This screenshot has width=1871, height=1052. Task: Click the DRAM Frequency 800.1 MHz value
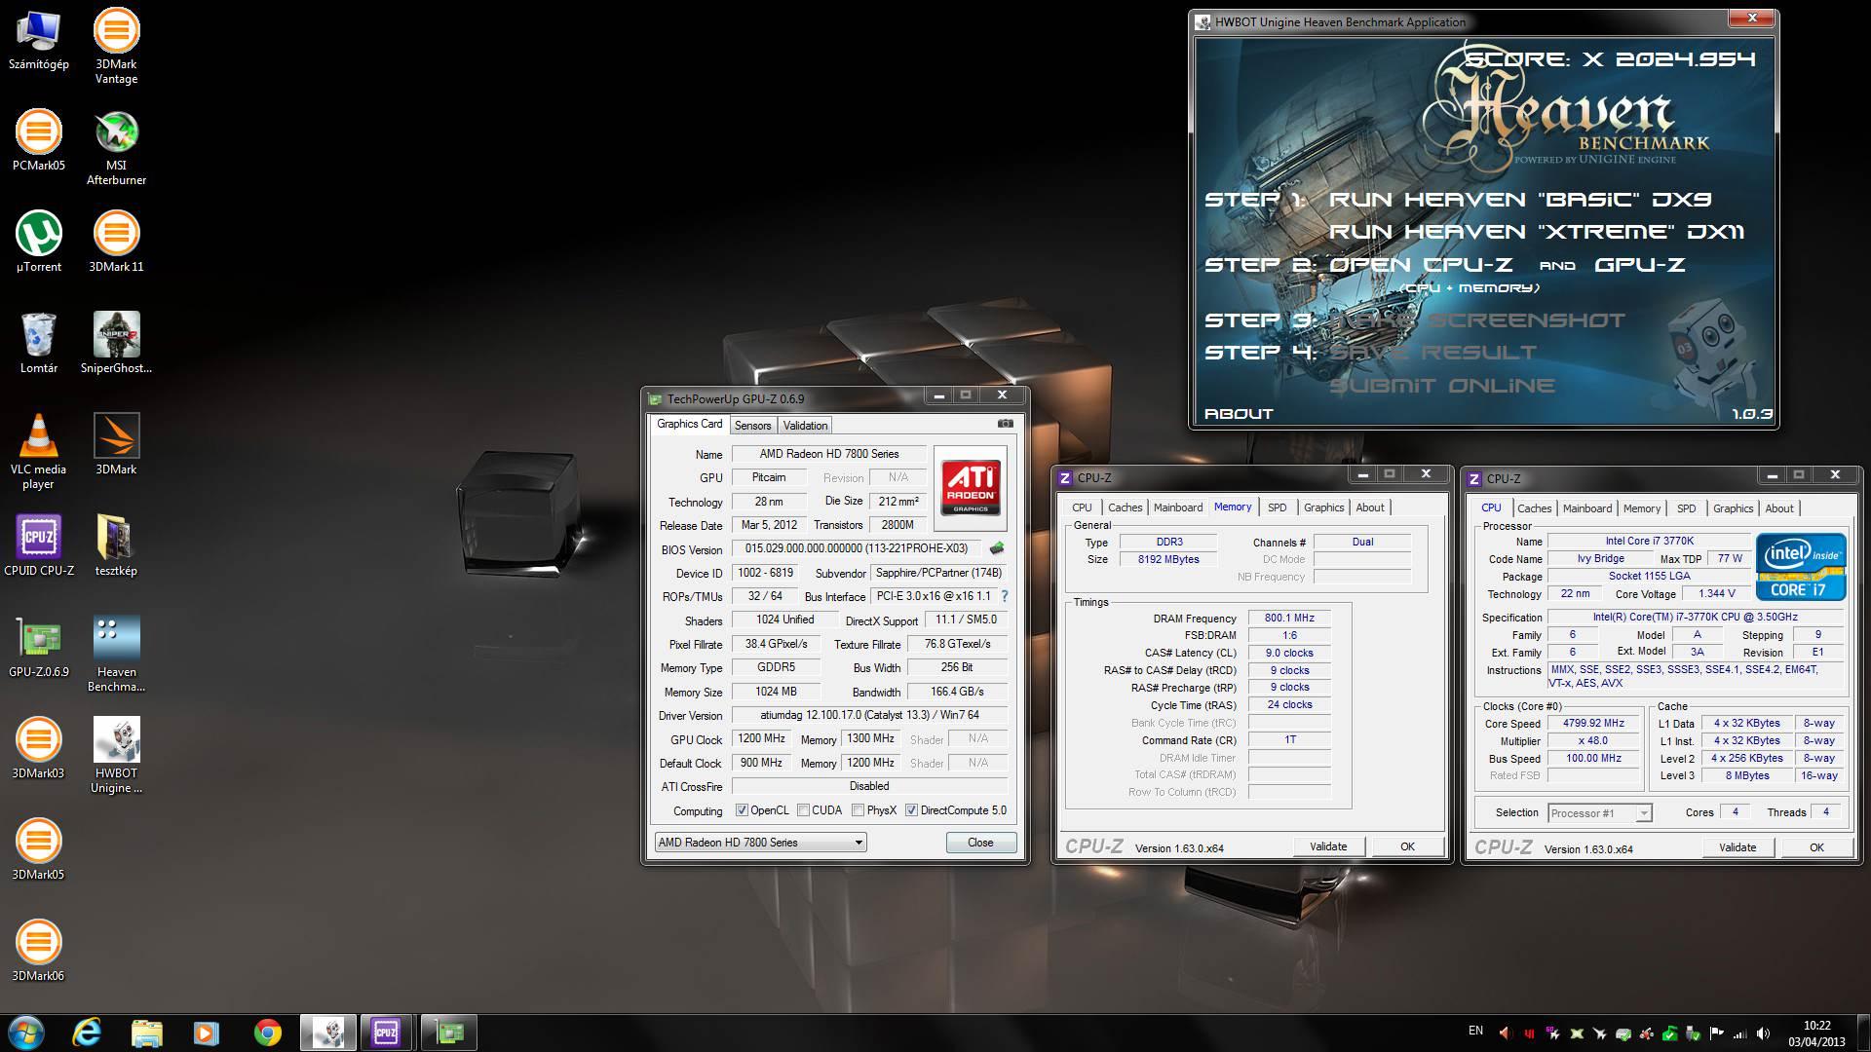[x=1289, y=618]
